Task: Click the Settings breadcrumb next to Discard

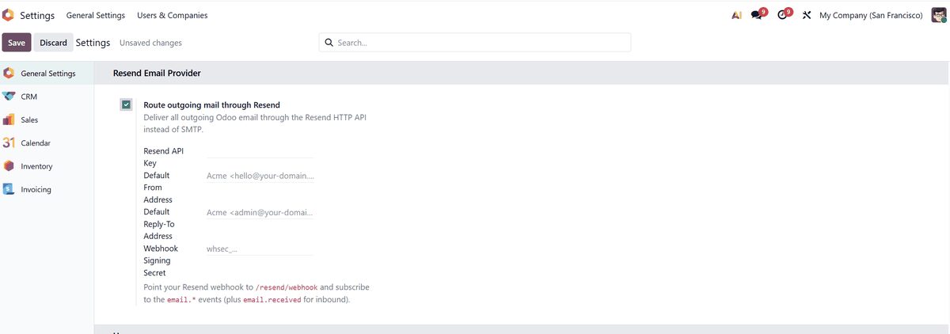Action: tap(93, 43)
